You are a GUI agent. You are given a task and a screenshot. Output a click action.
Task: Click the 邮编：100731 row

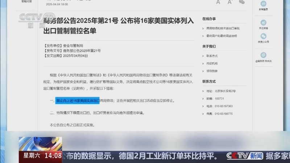tap(215, 99)
